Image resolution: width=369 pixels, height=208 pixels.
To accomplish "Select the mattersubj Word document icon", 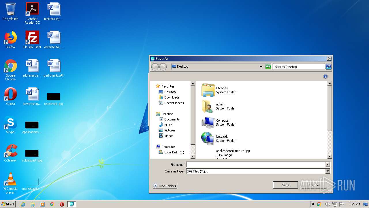I will pos(53,12).
